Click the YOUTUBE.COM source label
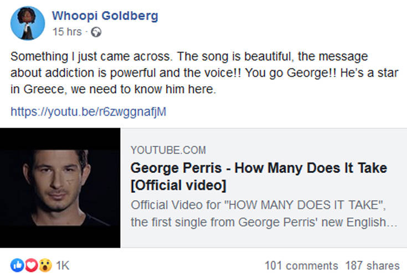This screenshot has height=273, width=407. pyautogui.click(x=168, y=150)
